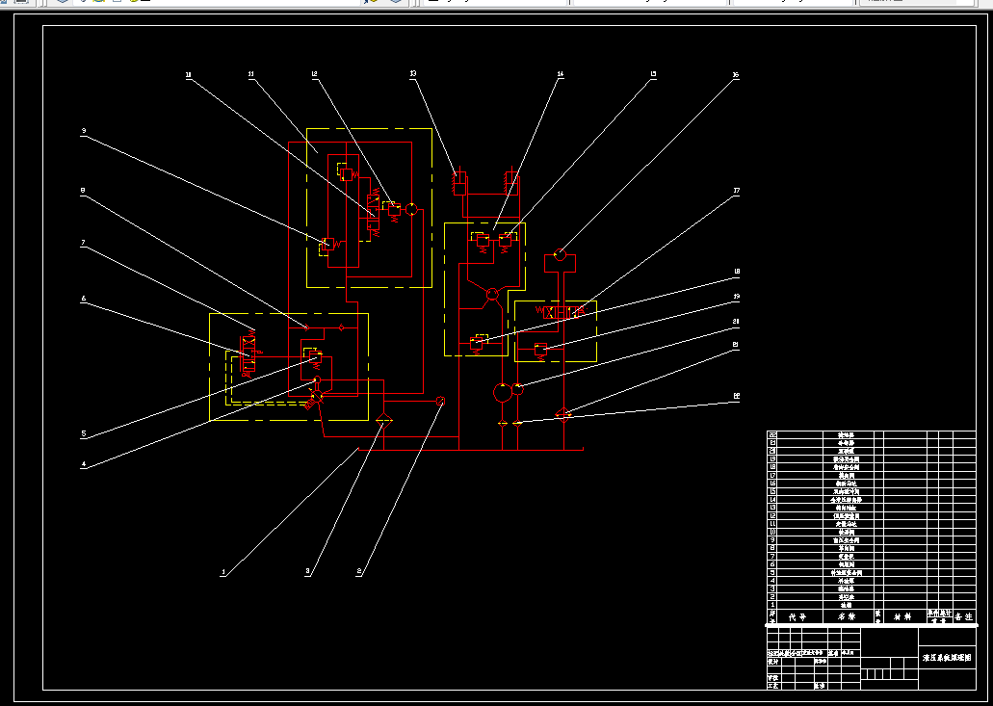Click the row number 3 cell in parts table

(x=772, y=588)
